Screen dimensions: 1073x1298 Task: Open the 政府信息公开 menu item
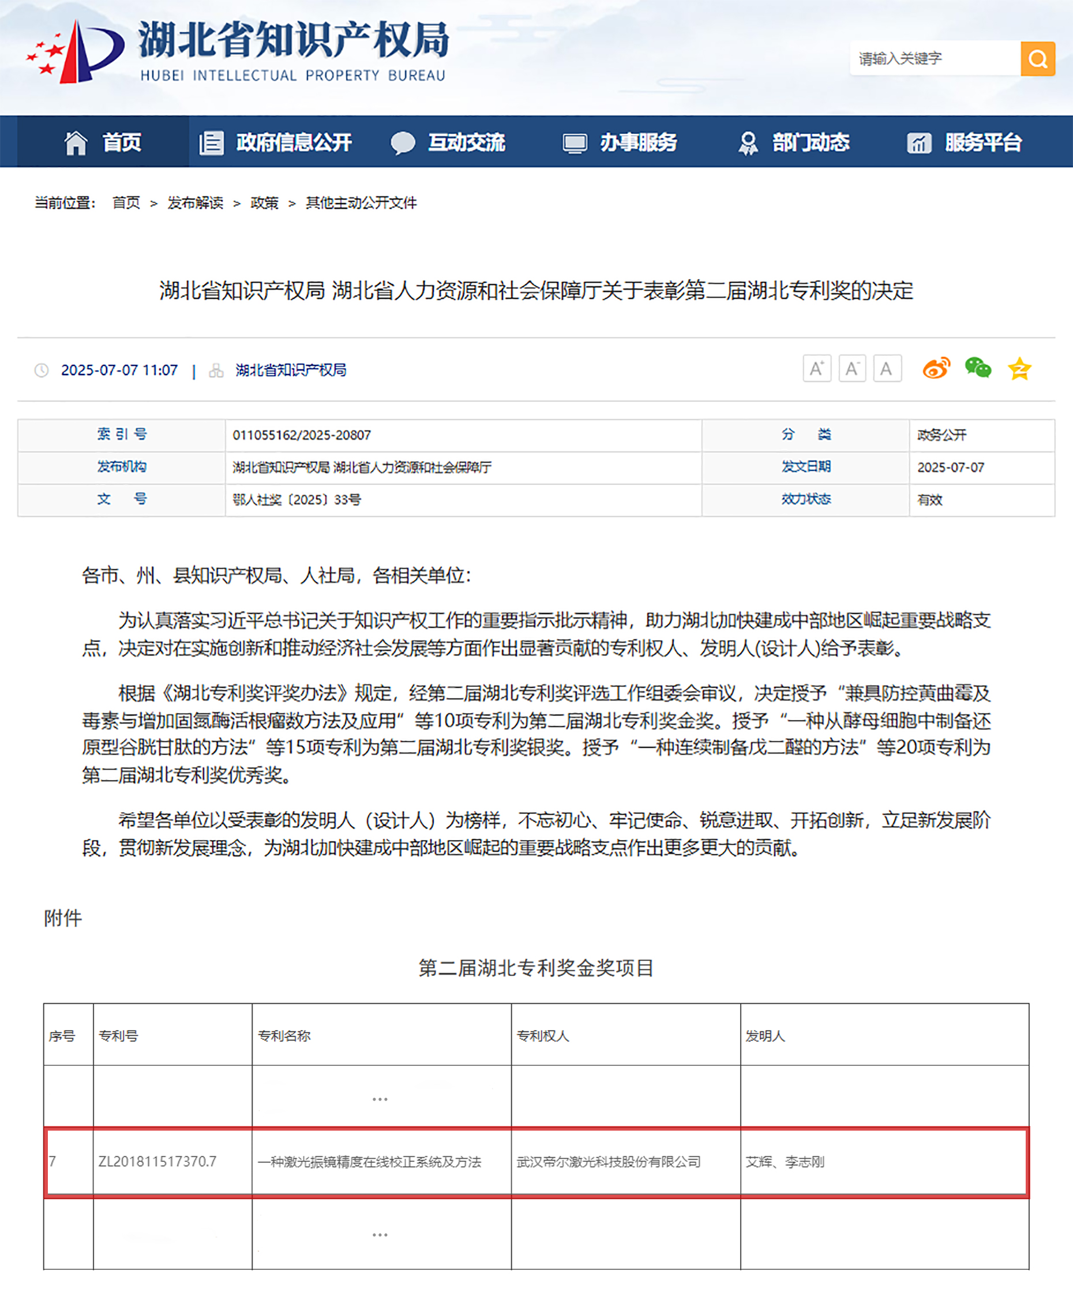pos(276,142)
